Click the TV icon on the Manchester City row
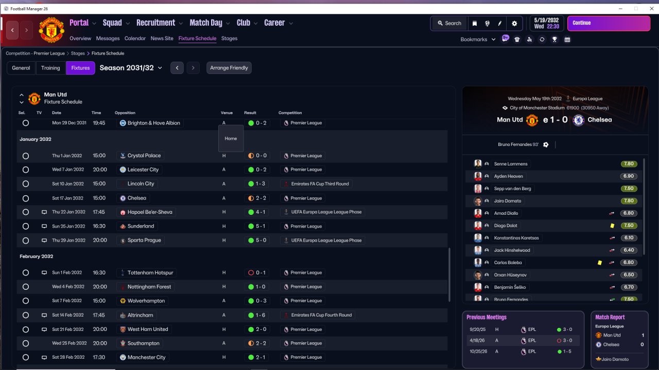The width and height of the screenshot is (659, 370). tap(44, 357)
